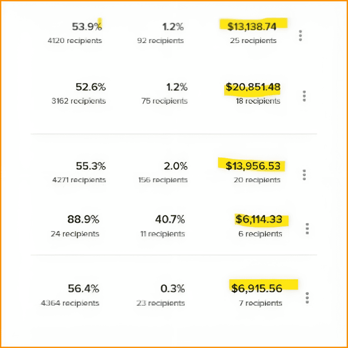This screenshot has height=348, width=348.
Task: Click the highlighted $13,138.74 revenue value
Action: coord(252,26)
